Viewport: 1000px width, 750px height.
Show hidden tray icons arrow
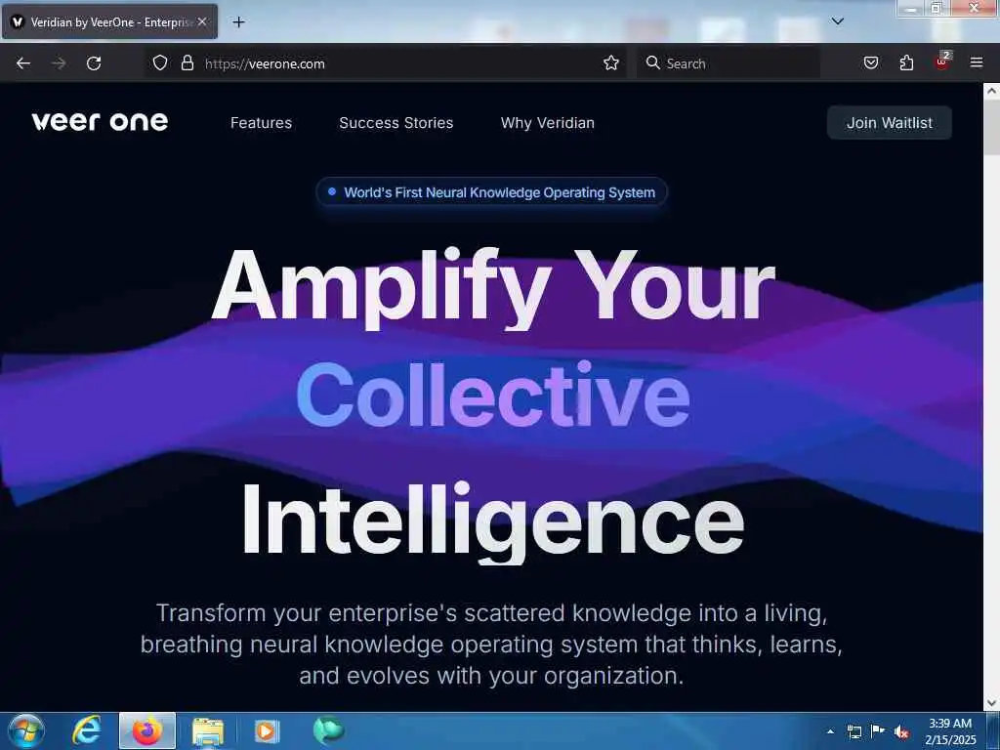830,731
